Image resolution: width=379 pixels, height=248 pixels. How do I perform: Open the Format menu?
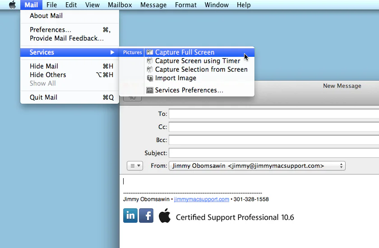point(185,5)
